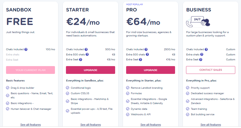241x128 pixels.
Task: Click the Upgrade button for Starter plan
Action: tap(91, 70)
